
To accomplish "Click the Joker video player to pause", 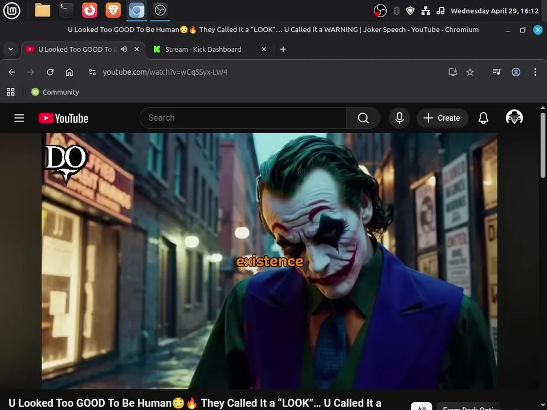I will tap(270, 261).
